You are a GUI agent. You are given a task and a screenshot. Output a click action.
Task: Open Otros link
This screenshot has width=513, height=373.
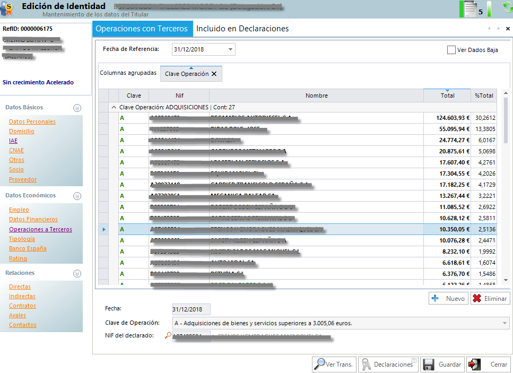pos(16,160)
